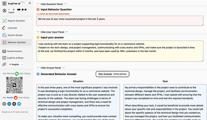Click the Get Answer button

[x=112, y=74]
